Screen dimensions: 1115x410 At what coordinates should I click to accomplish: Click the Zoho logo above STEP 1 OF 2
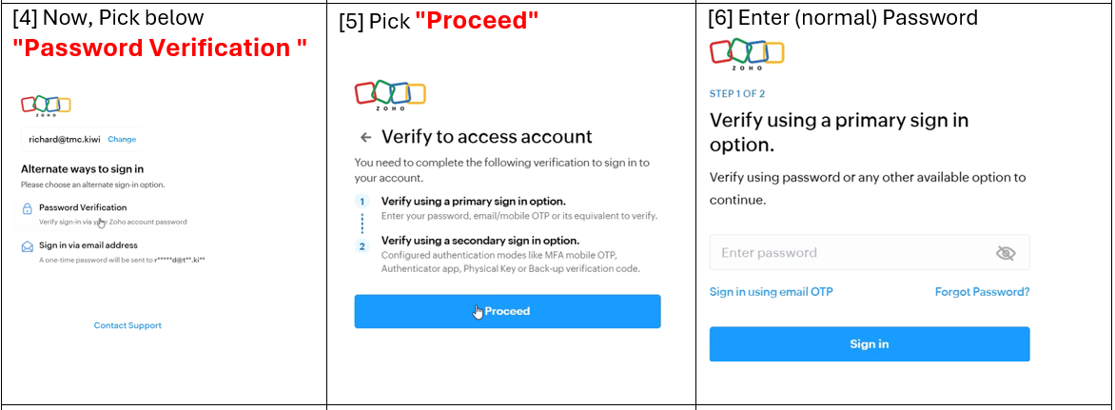point(747,54)
